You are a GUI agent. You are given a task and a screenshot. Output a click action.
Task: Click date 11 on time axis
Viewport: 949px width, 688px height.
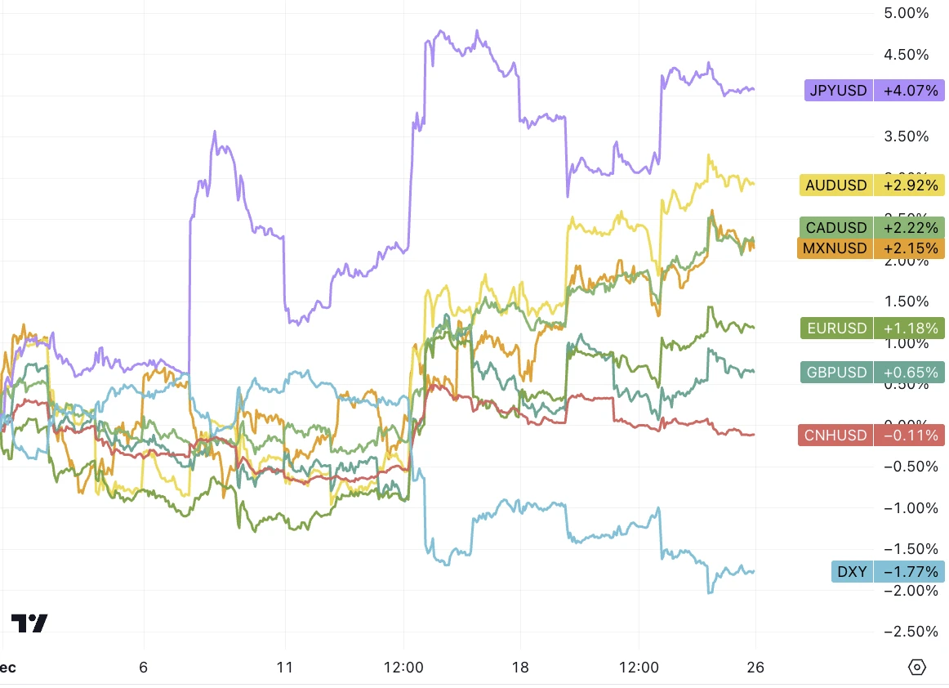pos(285,668)
